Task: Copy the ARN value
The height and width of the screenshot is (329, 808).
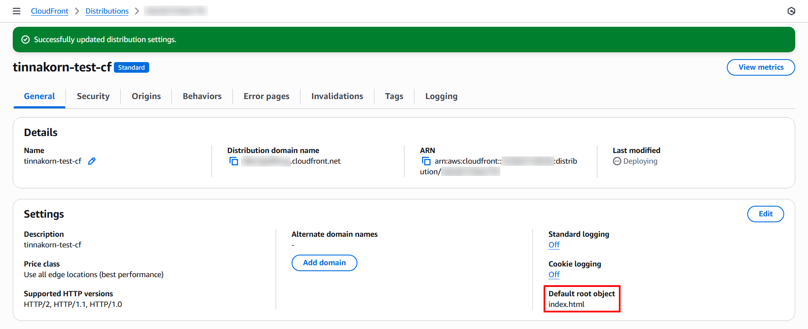Action: click(426, 161)
